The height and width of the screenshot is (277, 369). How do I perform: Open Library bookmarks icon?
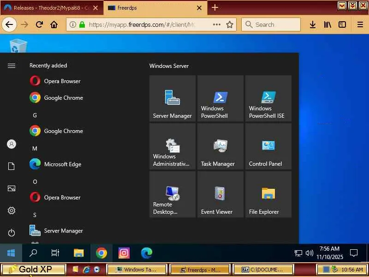[x=327, y=24]
